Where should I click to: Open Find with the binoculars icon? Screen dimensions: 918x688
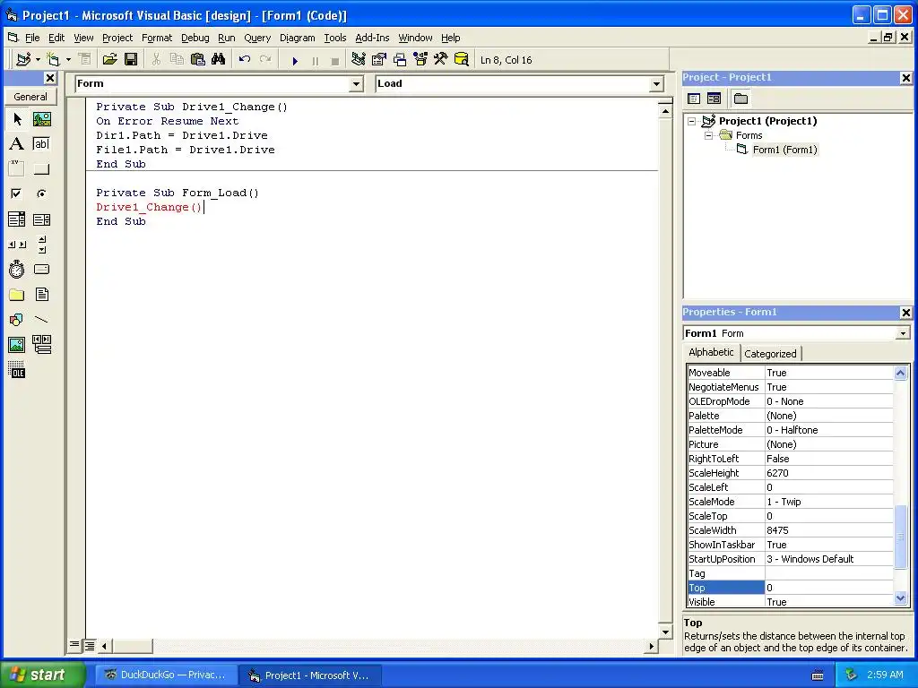[219, 60]
